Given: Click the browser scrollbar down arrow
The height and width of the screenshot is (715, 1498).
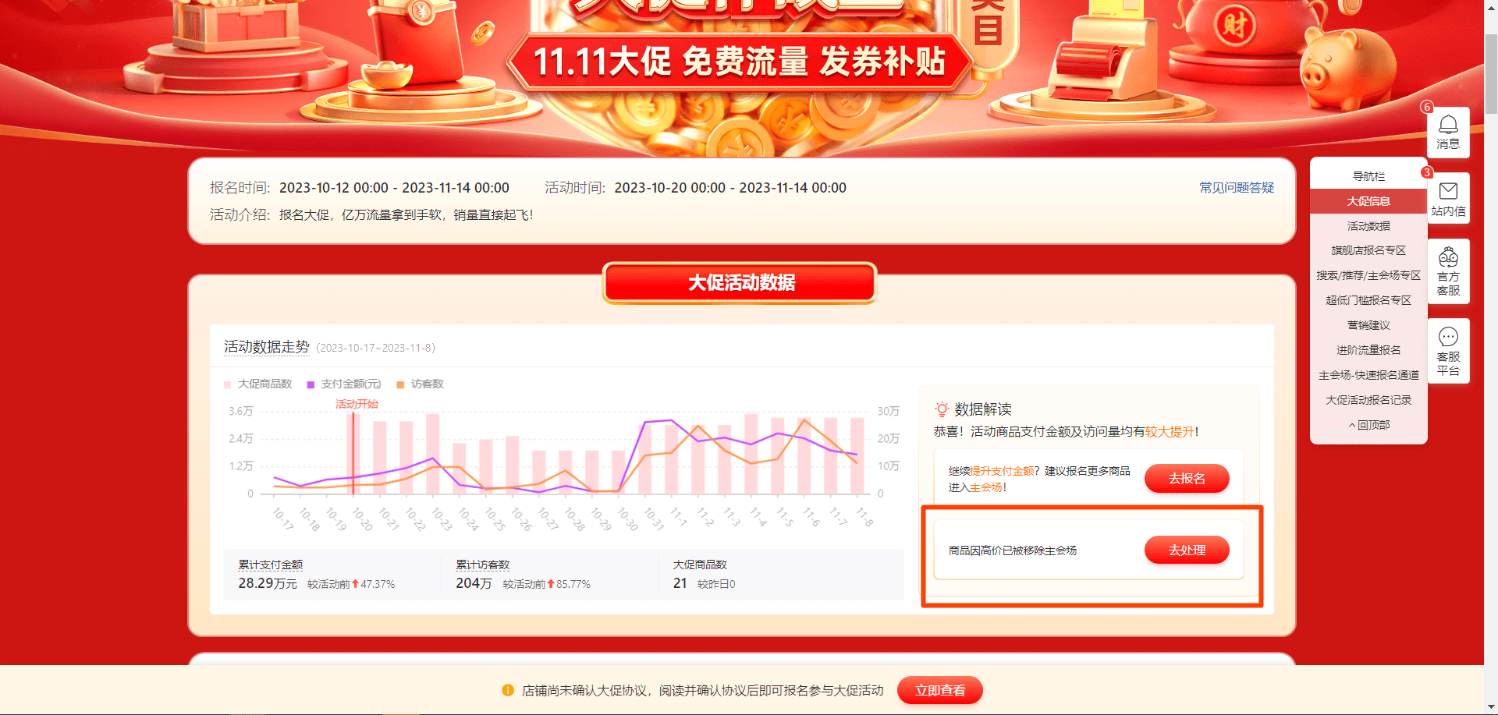Looking at the screenshot, I should (1491, 707).
